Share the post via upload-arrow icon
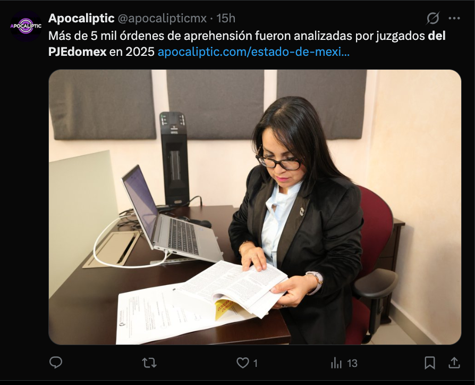475x385 pixels. (454, 363)
